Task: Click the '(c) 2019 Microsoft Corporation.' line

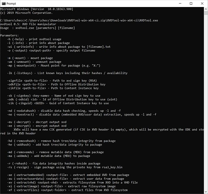Action: (x=26, y=13)
